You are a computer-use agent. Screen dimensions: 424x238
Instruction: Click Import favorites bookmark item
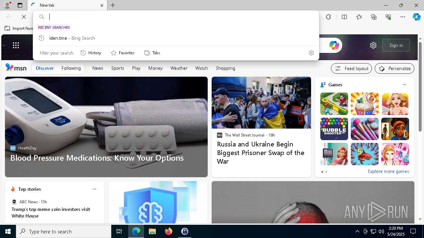pos(19,28)
